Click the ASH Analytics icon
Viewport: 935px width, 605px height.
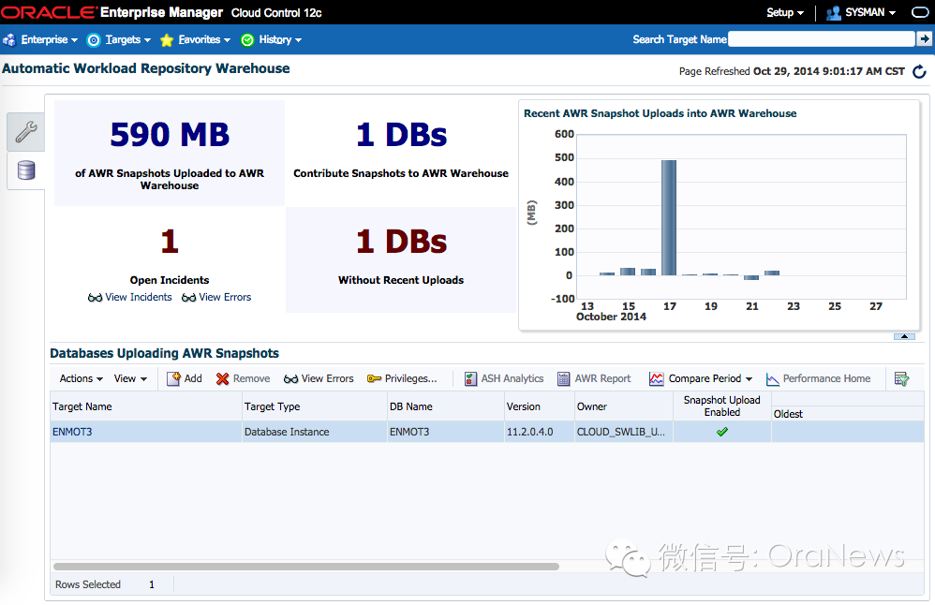pyautogui.click(x=470, y=378)
